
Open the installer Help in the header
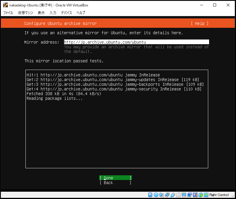pos(199,23)
